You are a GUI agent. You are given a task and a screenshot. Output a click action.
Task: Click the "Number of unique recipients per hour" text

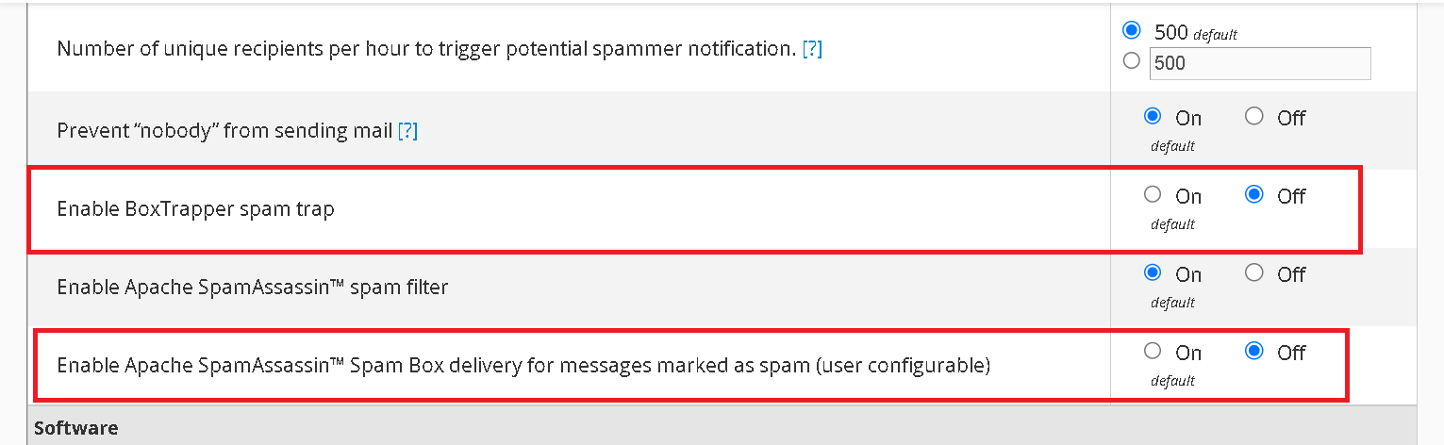426,49
